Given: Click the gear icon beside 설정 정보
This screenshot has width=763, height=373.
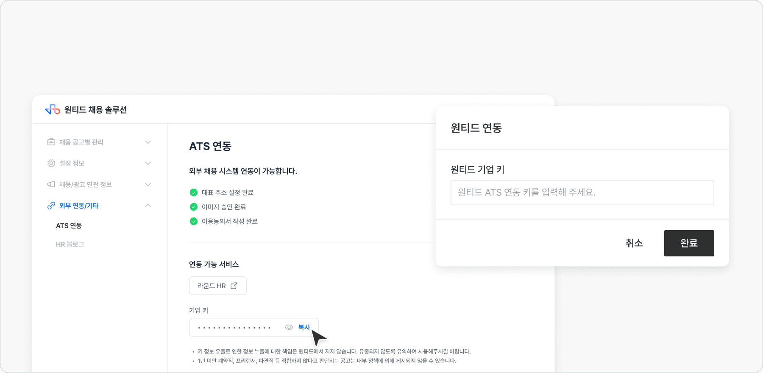Looking at the screenshot, I should point(51,163).
